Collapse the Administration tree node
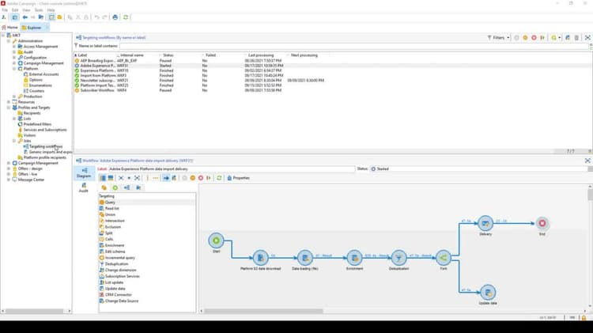The height and width of the screenshot is (333, 593). tap(9, 41)
